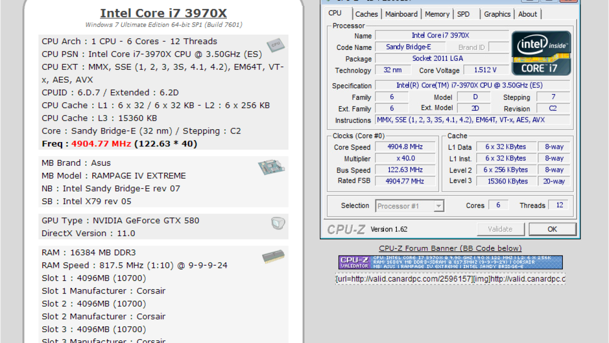Screen dimensions: 609x343
Task: Click the OK button in CPU-Z
Action: coord(552,229)
